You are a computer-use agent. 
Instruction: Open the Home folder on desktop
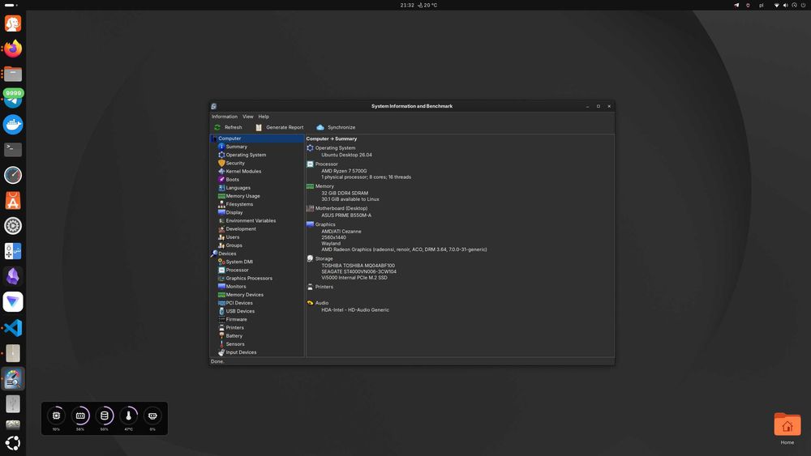787,428
